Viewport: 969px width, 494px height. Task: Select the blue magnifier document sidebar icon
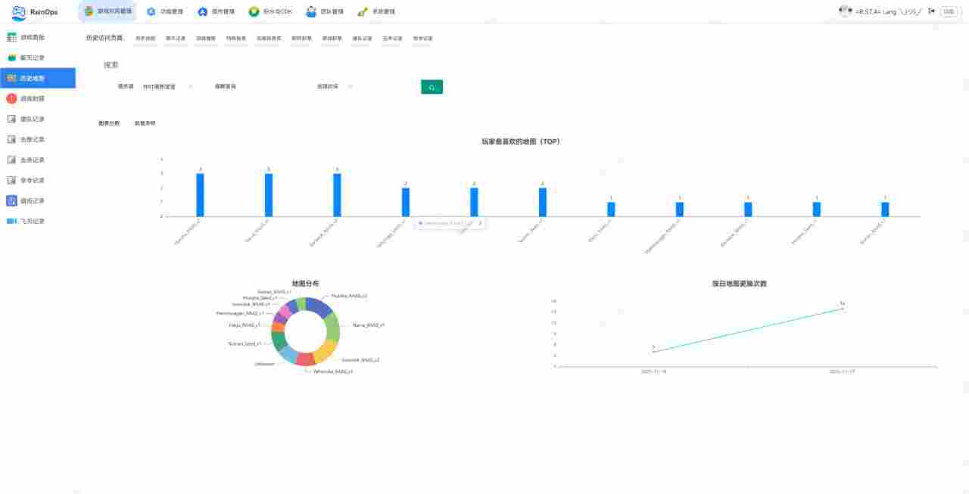(12, 200)
